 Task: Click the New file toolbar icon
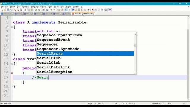click(x=2, y=10)
